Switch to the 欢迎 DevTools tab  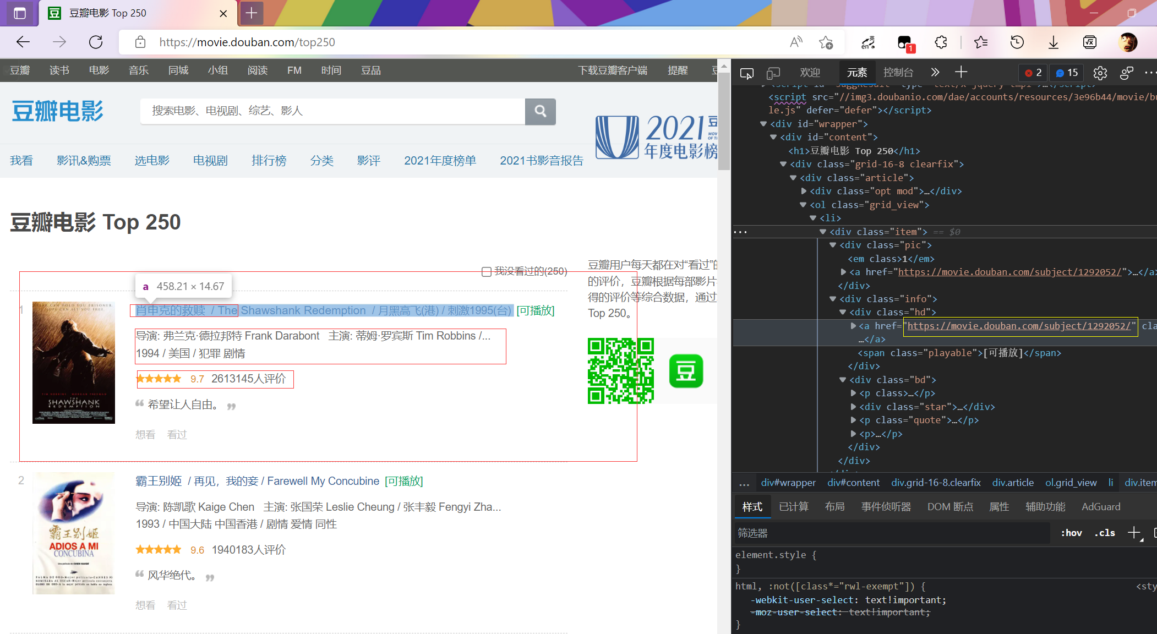coord(810,72)
